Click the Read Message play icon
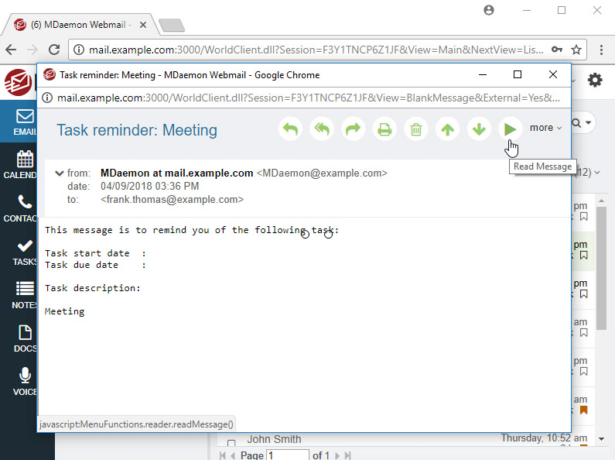The image size is (615, 460). [x=511, y=129]
